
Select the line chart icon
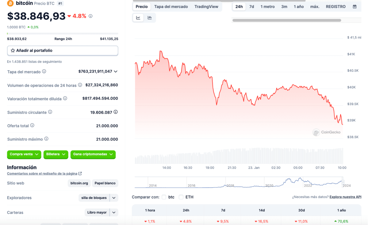138,17
